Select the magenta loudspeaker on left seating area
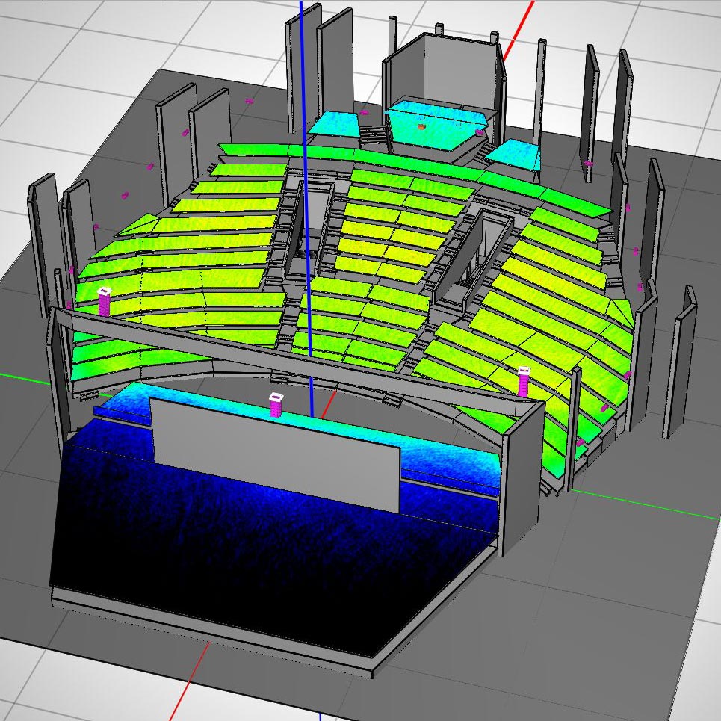Viewport: 721px width, 721px height. (x=105, y=301)
